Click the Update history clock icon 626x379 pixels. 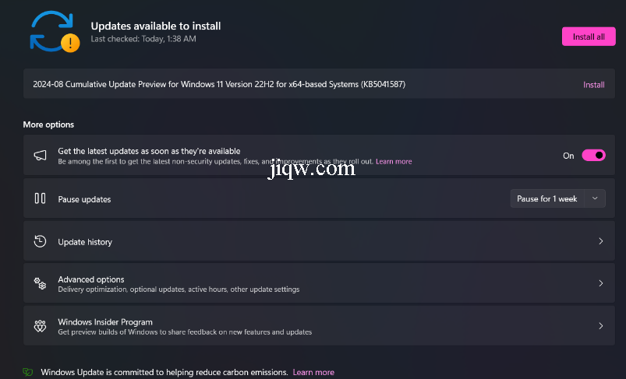pos(40,241)
